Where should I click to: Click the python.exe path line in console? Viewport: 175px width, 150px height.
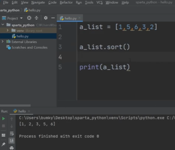tap(97, 118)
